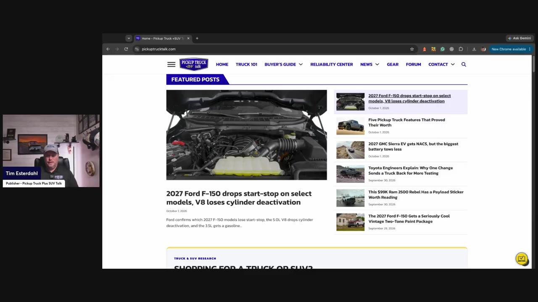Go to the Home menu item
The image size is (538, 302).
point(222,65)
